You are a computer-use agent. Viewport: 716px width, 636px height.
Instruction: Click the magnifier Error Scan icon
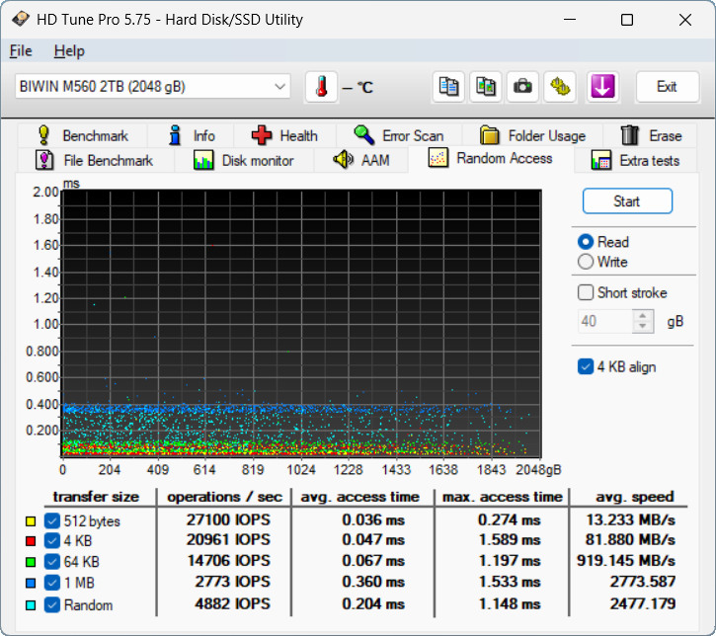(364, 135)
